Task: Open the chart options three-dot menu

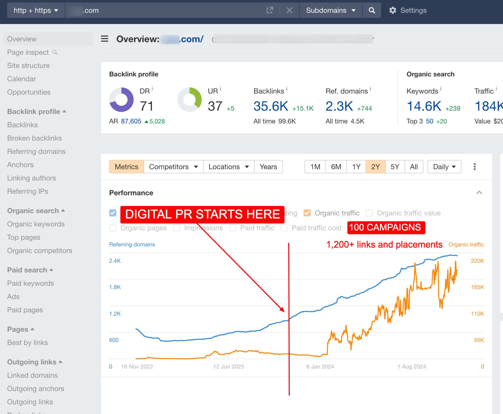Action: pyautogui.click(x=475, y=167)
